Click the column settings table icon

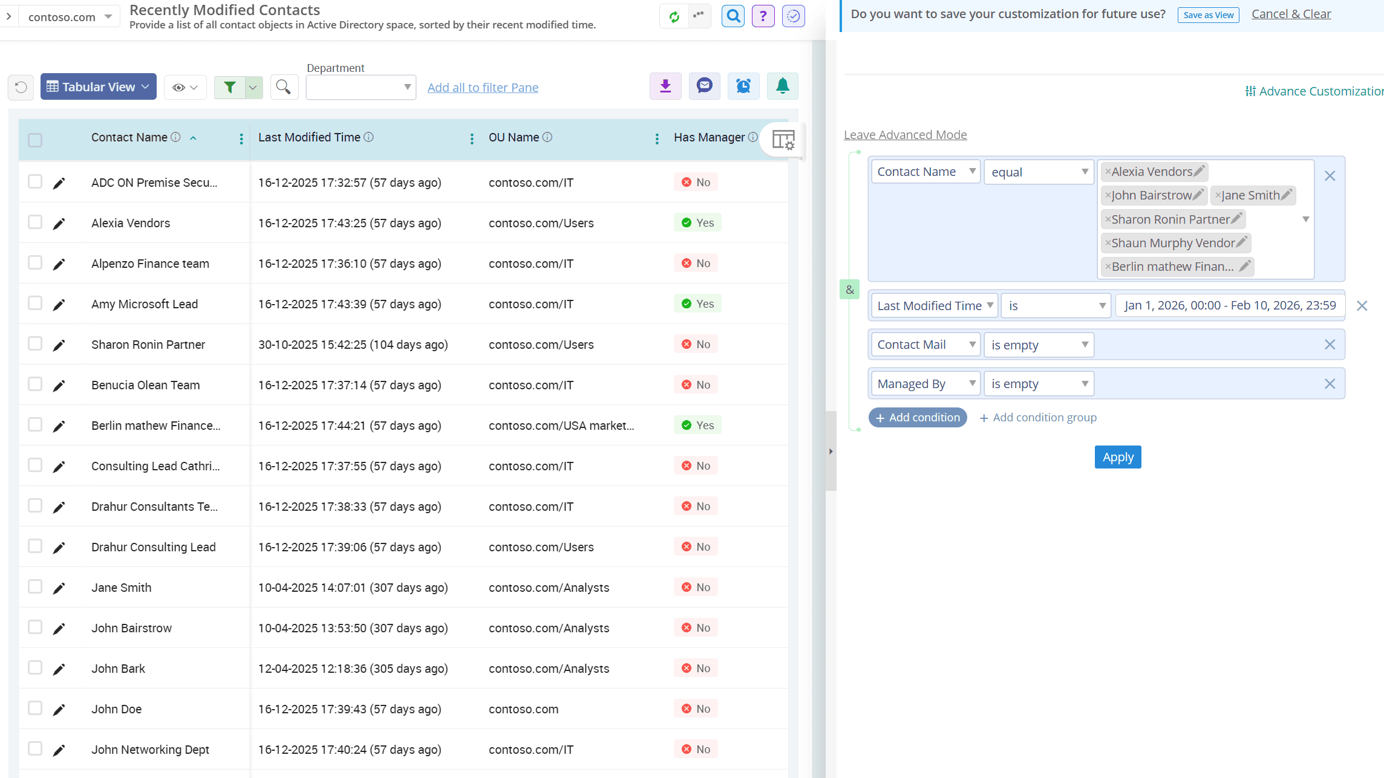point(783,140)
